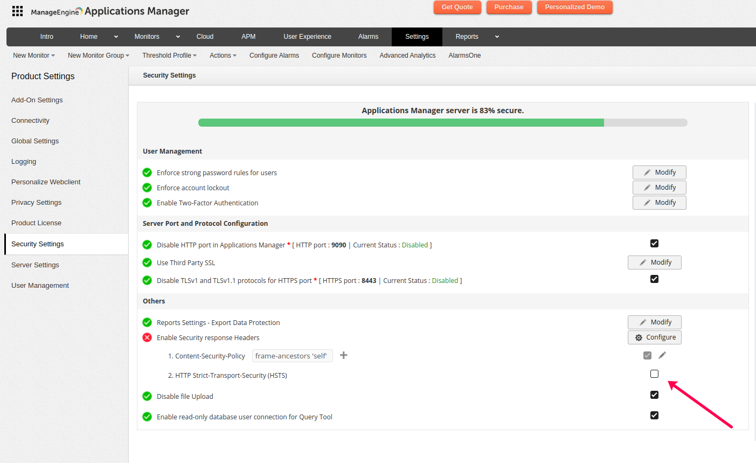Click red error icon for Security response Headers
This screenshot has height=463, width=756.
pyautogui.click(x=147, y=337)
